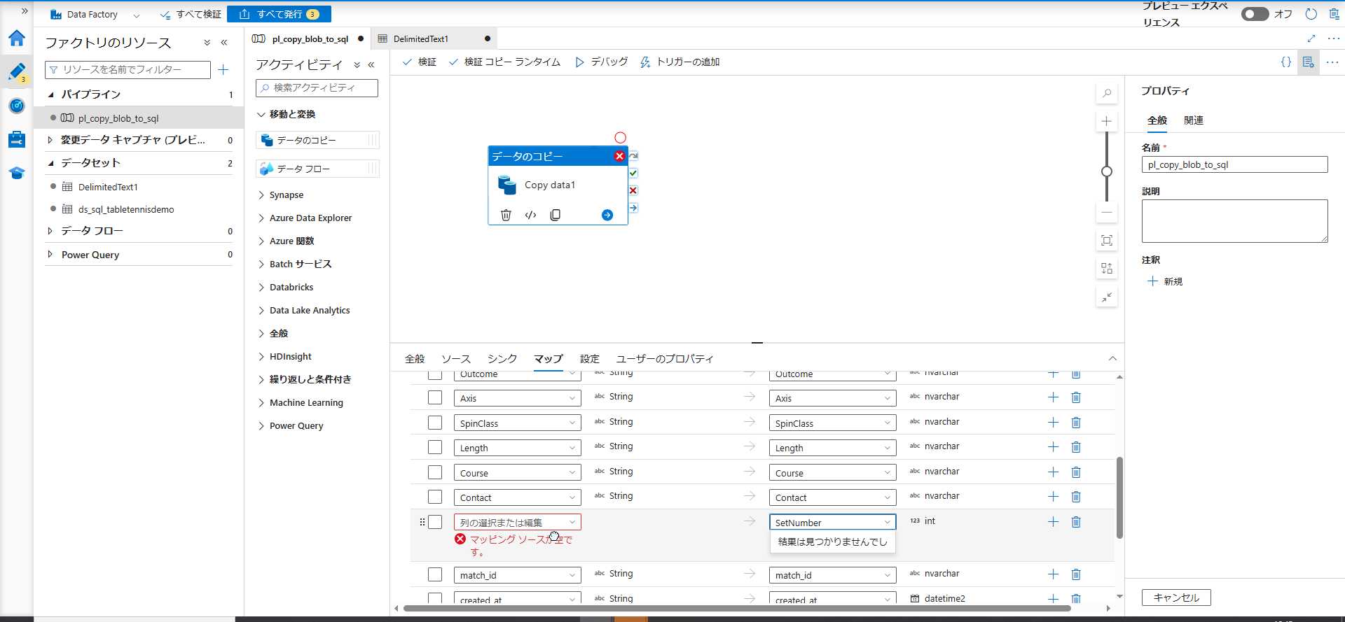Toggle the preview experience switch
This screenshot has height=622, width=1345.
[1255, 14]
